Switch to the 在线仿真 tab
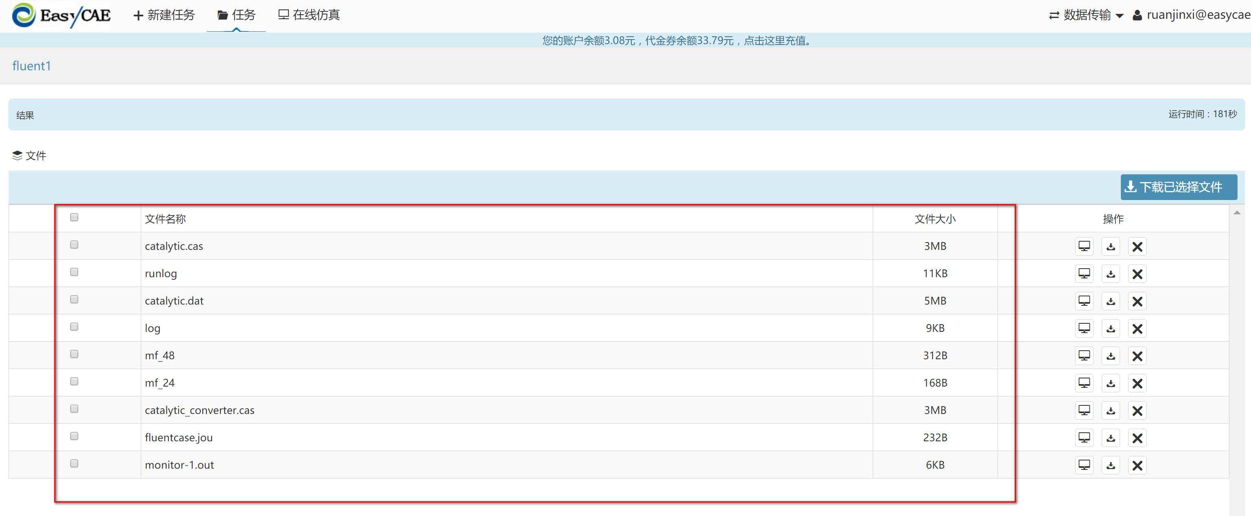 click(x=309, y=15)
